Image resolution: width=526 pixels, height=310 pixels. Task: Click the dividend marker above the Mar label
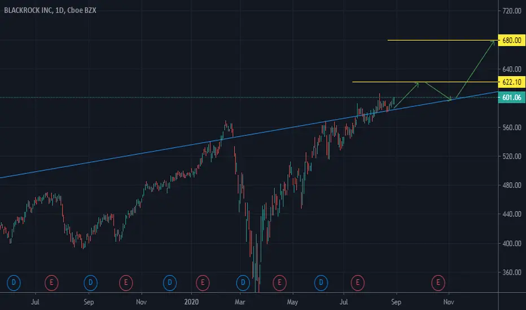(243, 282)
